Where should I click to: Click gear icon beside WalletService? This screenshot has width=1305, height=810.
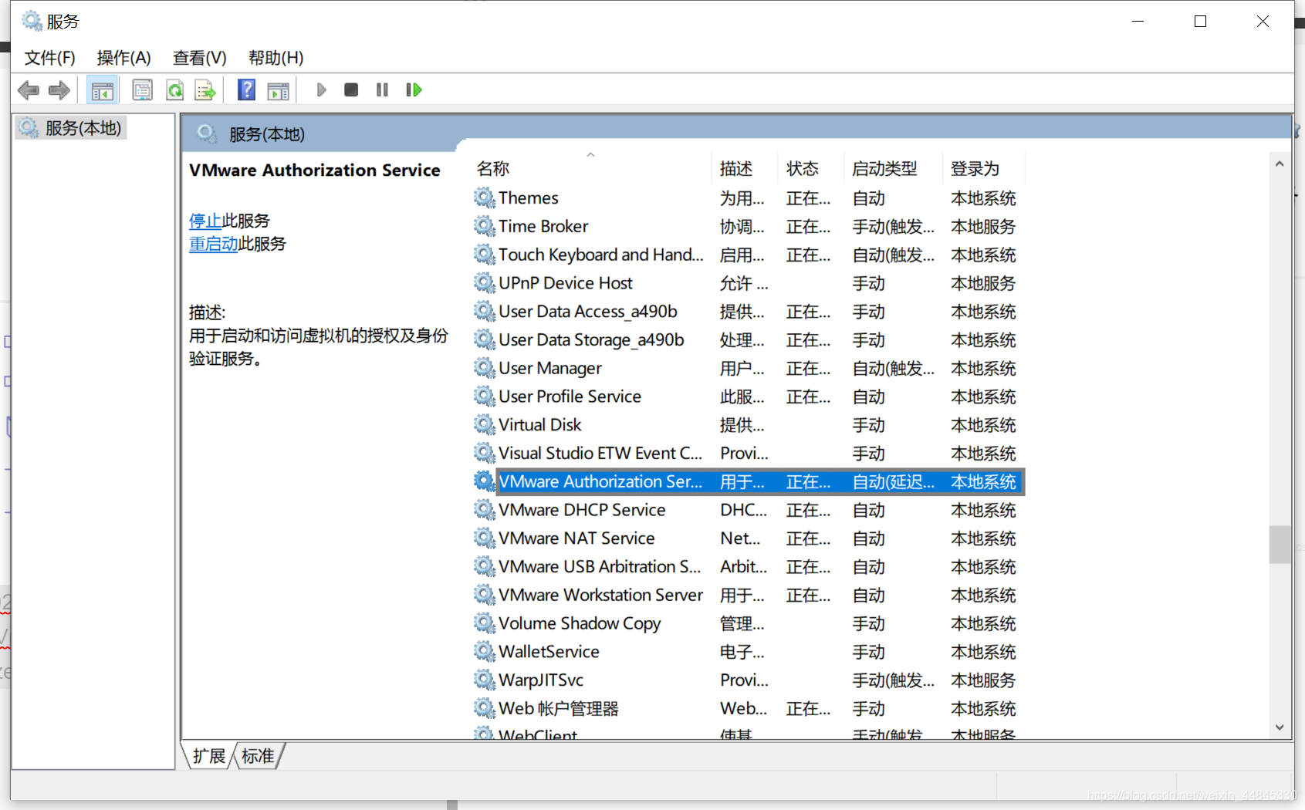[485, 652]
